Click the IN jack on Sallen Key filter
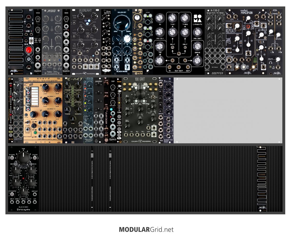293x235 pixels. coord(116,67)
